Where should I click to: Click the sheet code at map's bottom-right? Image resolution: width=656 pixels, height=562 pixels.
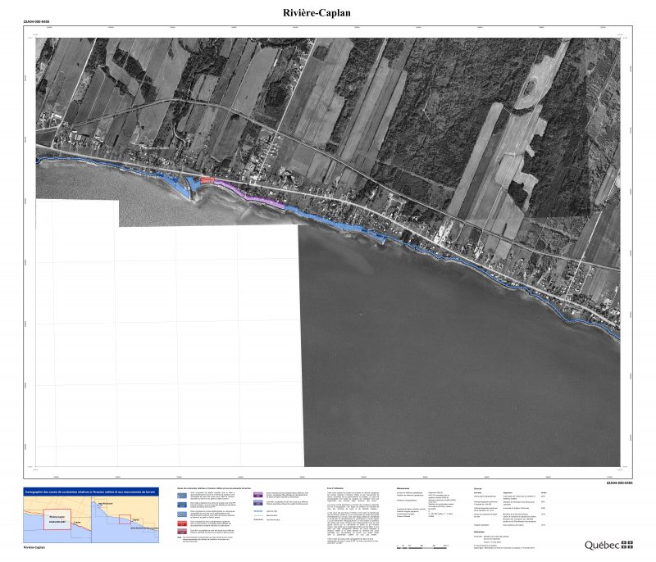click(x=618, y=484)
